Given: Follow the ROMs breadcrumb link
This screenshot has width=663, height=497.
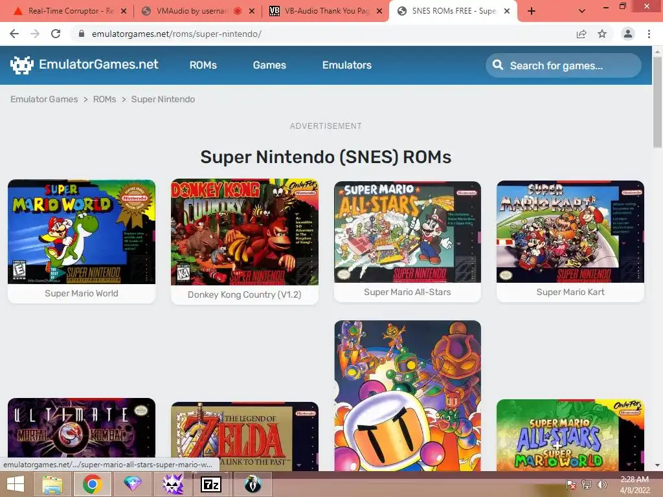Looking at the screenshot, I should [x=104, y=99].
